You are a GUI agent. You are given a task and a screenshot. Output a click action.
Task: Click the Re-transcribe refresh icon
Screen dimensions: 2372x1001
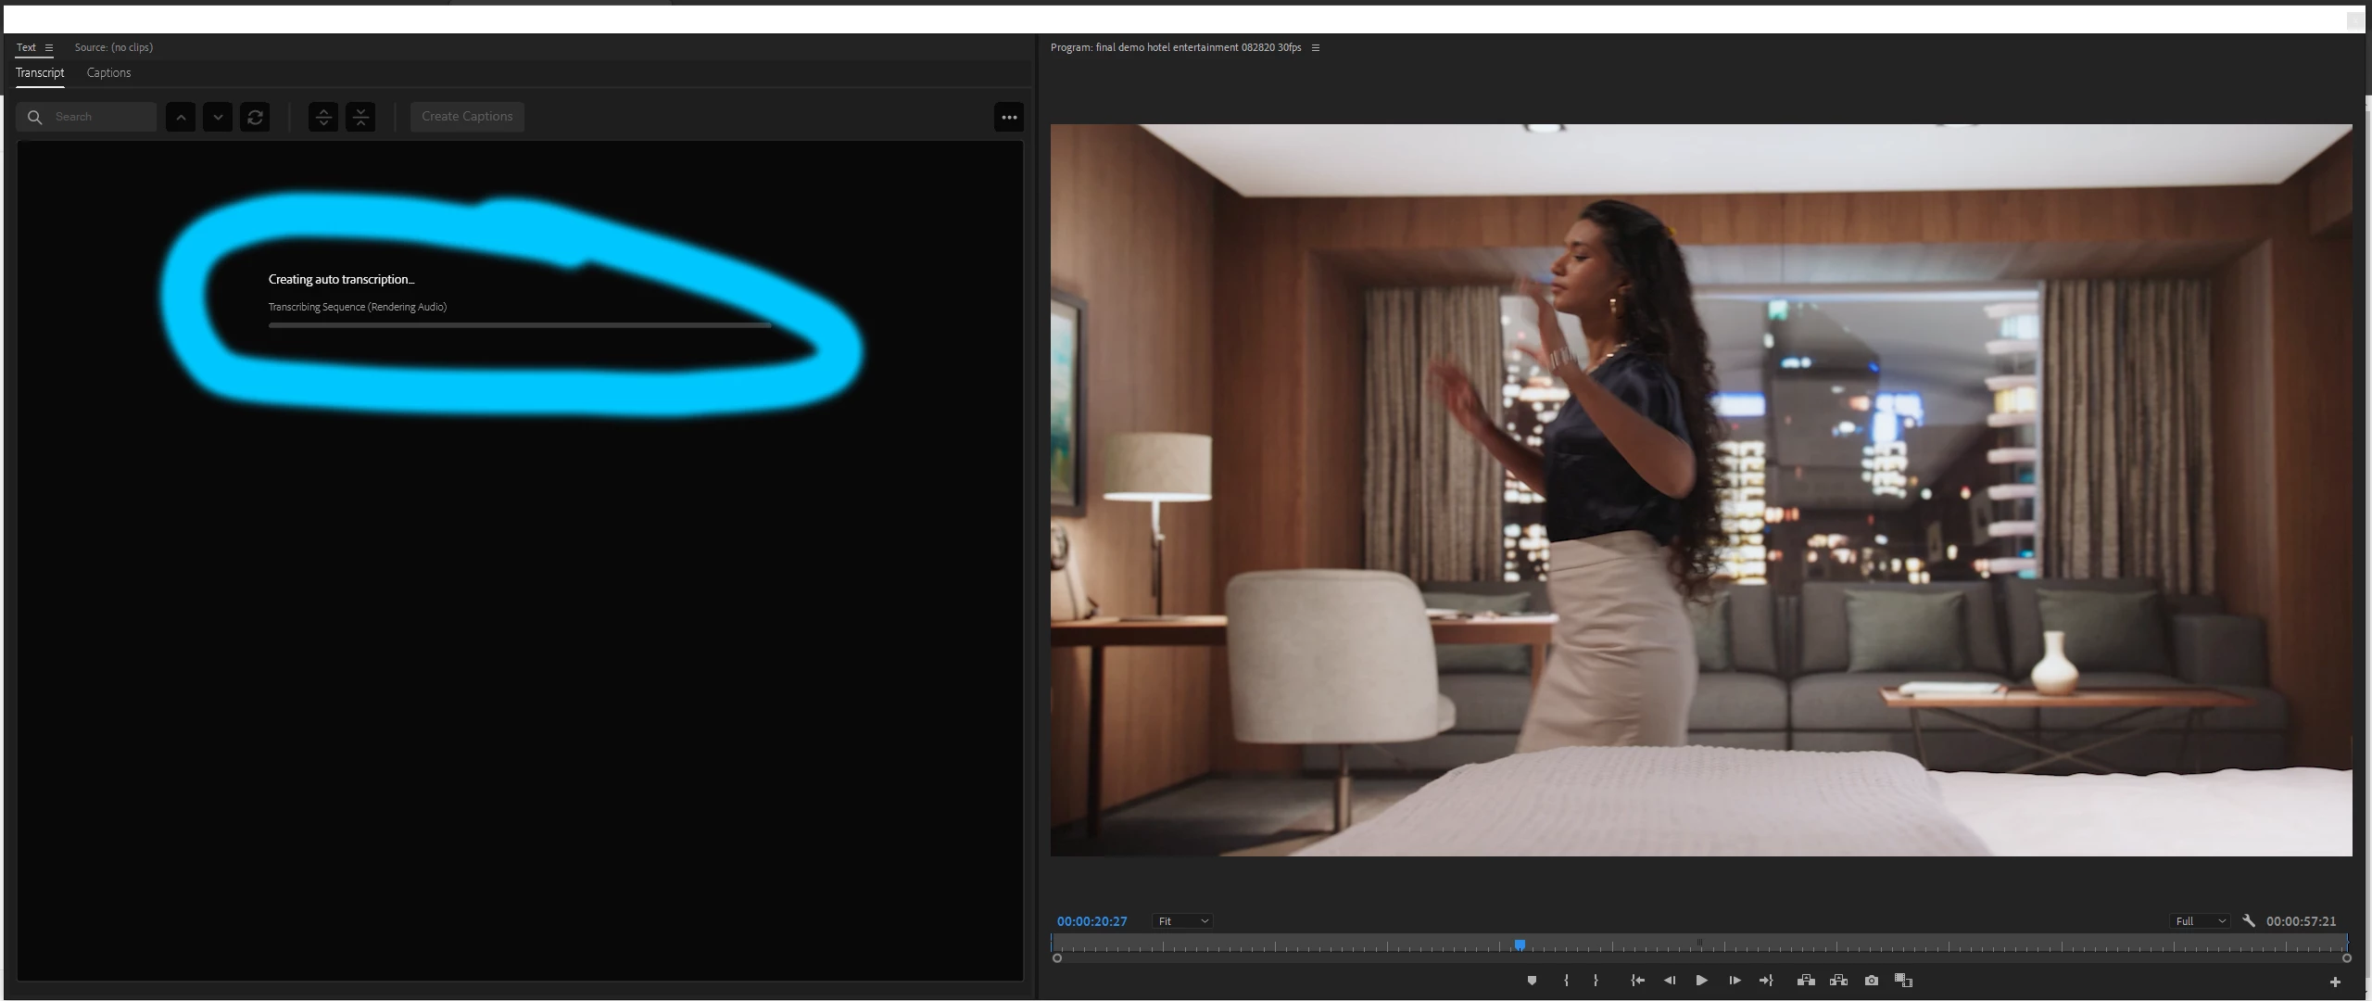pos(255,117)
